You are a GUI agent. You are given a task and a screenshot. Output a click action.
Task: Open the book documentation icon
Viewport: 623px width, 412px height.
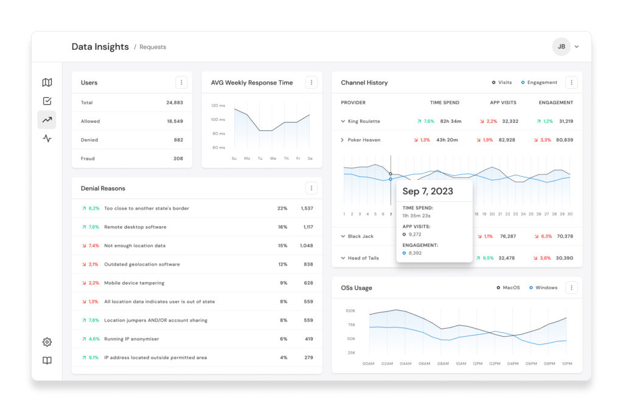pyautogui.click(x=47, y=360)
